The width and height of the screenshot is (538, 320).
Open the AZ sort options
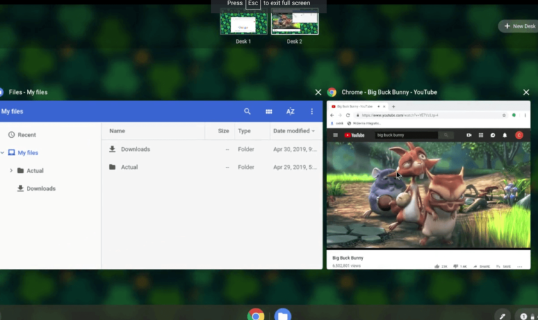(290, 111)
